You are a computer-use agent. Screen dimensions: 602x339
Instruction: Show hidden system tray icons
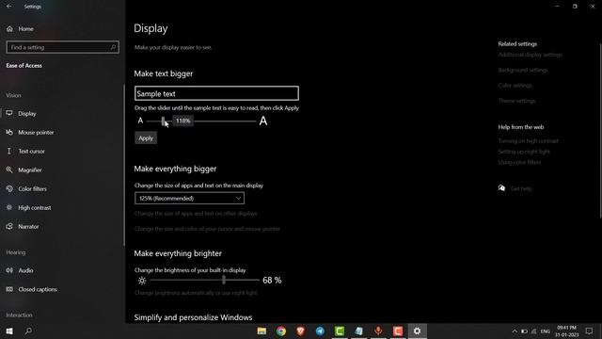[515, 331]
